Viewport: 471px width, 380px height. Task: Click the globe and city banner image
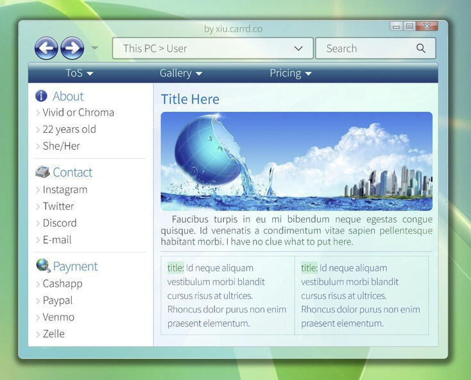click(x=296, y=161)
